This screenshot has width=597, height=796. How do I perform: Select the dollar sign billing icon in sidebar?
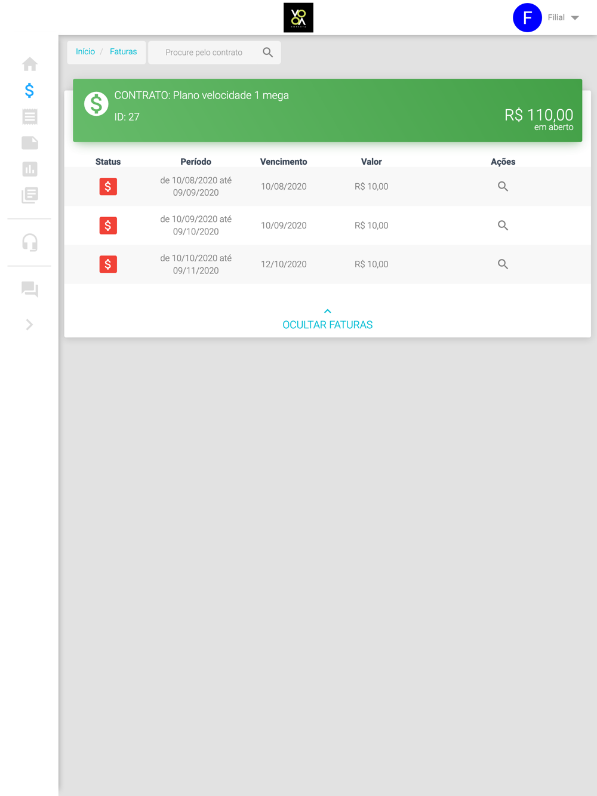(29, 90)
